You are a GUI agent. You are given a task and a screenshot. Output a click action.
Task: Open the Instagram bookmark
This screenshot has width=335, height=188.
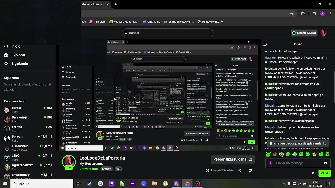pyautogui.click(x=97, y=22)
